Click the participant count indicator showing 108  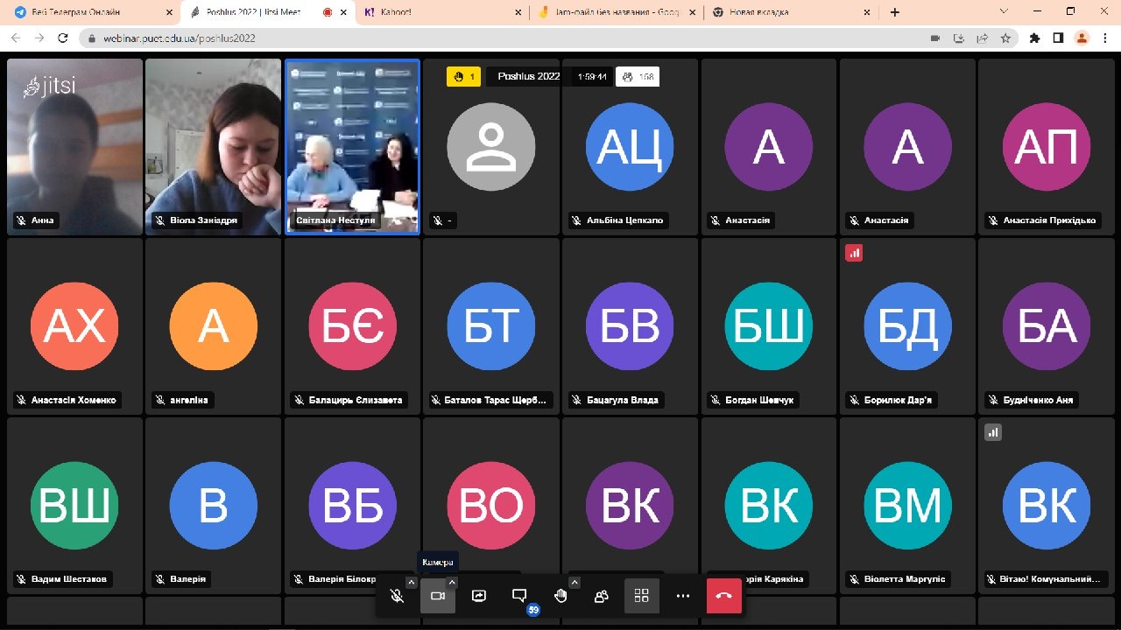click(638, 77)
